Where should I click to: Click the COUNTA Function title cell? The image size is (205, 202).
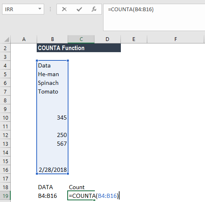(79, 48)
